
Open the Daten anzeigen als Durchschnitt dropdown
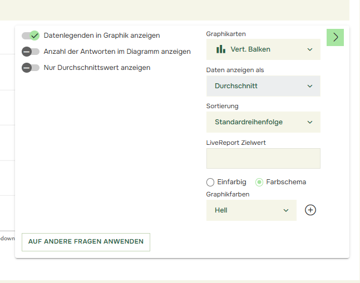(x=263, y=86)
